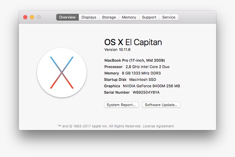
Task: Click the OS X El Capitan title
Action: (x=133, y=42)
